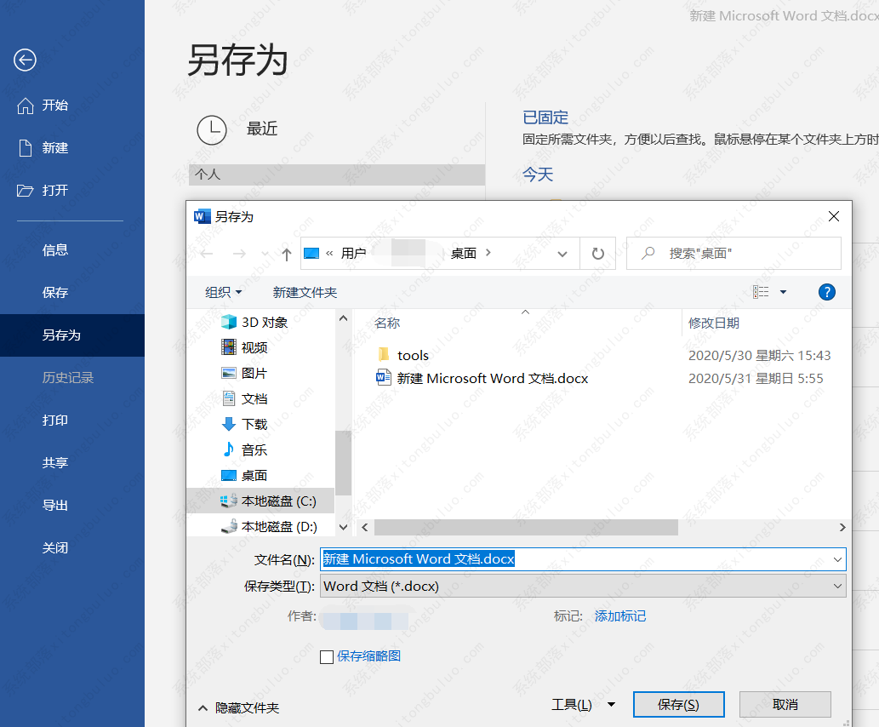
Task: Open the 图片 folder from the sidebar
Action: click(x=243, y=372)
